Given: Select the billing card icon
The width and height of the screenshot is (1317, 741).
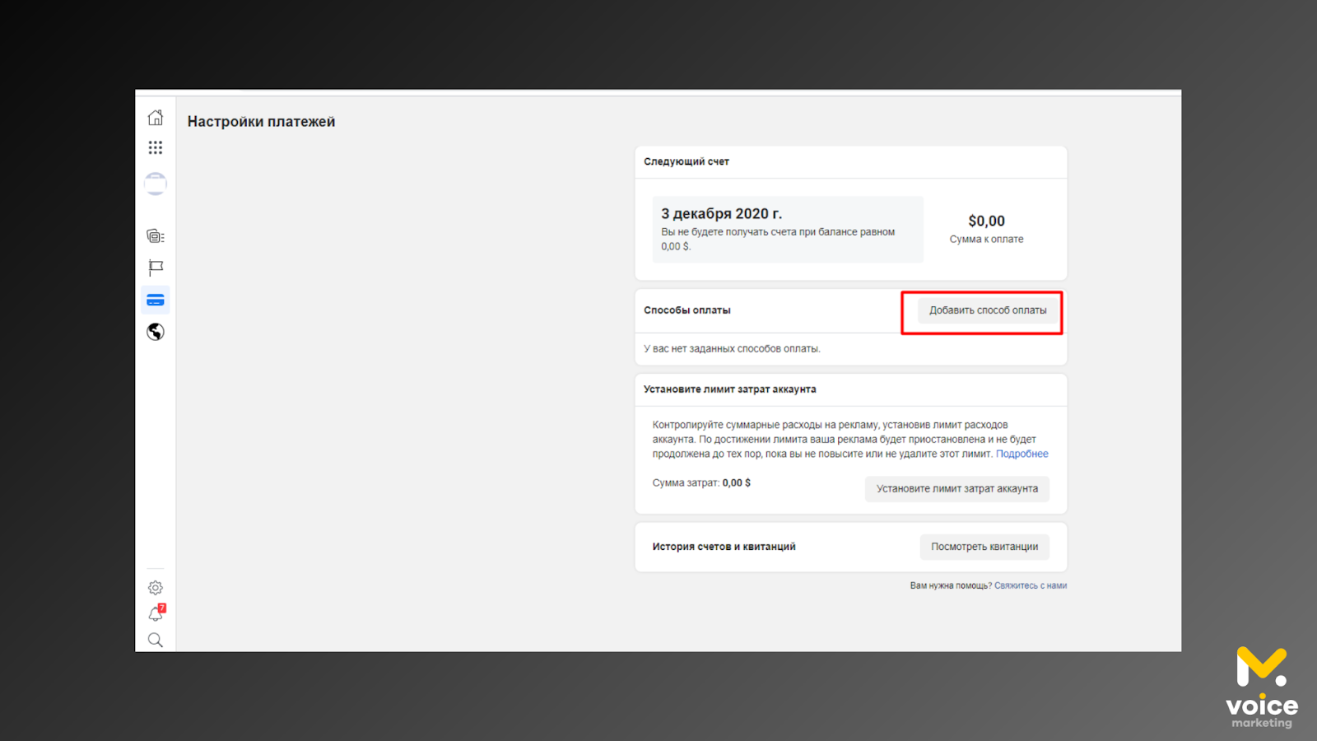Looking at the screenshot, I should point(156,300).
